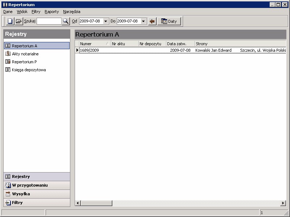Open Repertorium P register

click(24, 62)
